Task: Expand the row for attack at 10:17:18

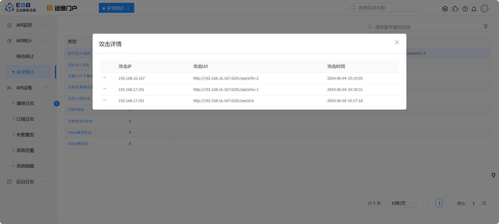Action: coord(105,100)
